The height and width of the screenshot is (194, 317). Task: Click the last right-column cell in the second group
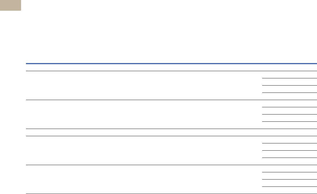pyautogui.click(x=290, y=125)
